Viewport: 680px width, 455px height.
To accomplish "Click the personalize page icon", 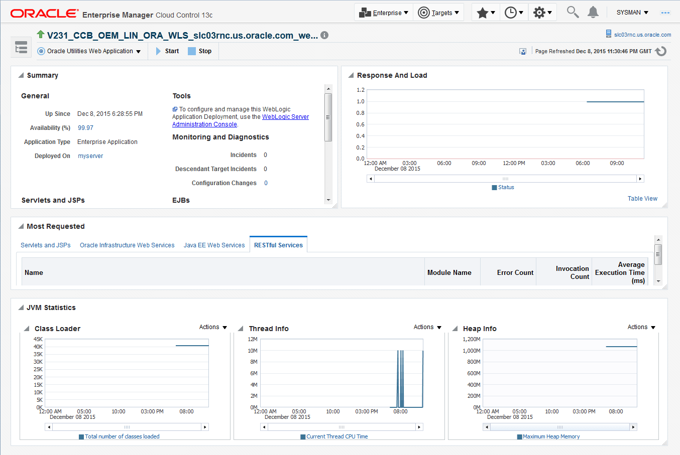I will point(523,51).
